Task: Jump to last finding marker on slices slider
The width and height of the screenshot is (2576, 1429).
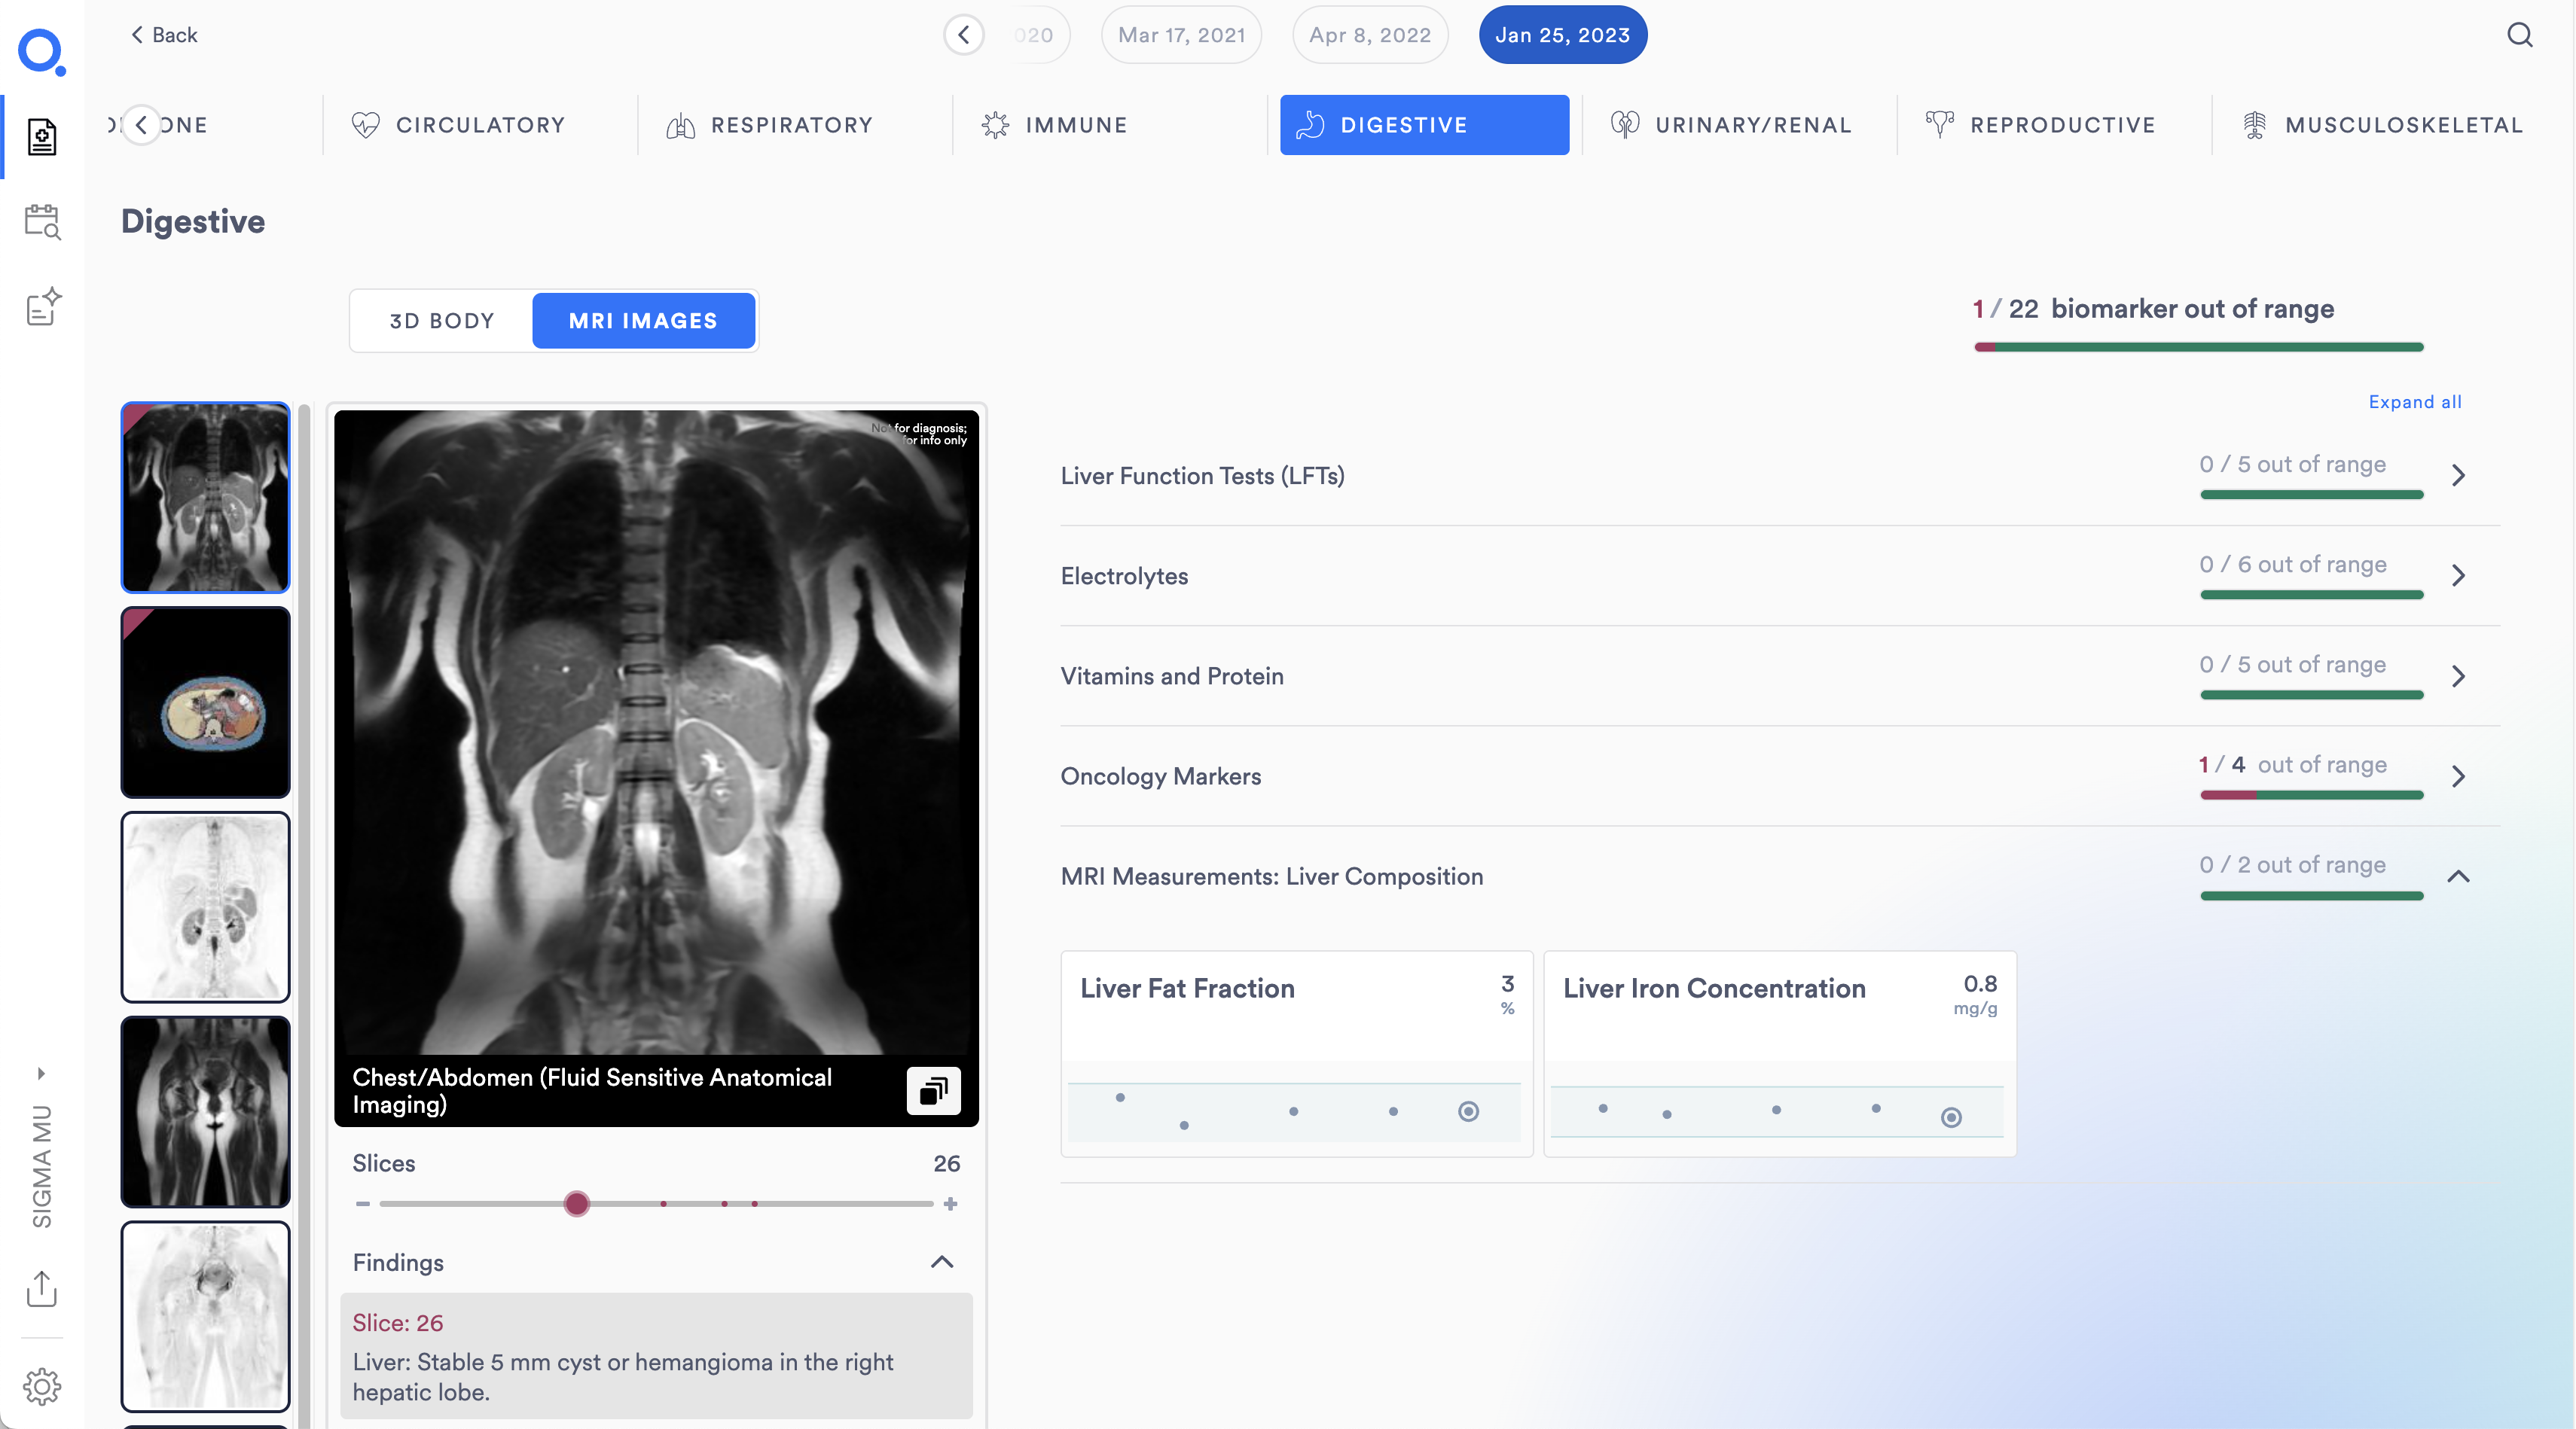Action: pyautogui.click(x=755, y=1204)
